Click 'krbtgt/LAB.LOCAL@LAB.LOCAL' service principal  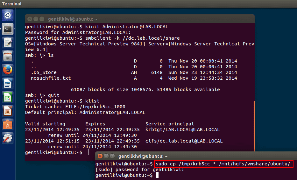(x=183, y=130)
